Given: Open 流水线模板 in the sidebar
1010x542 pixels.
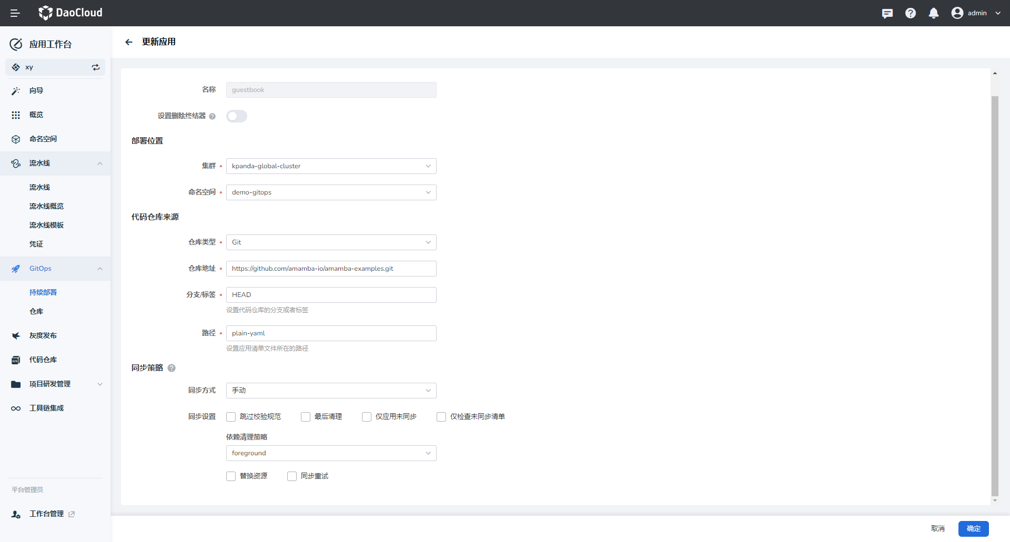Looking at the screenshot, I should click(46, 225).
